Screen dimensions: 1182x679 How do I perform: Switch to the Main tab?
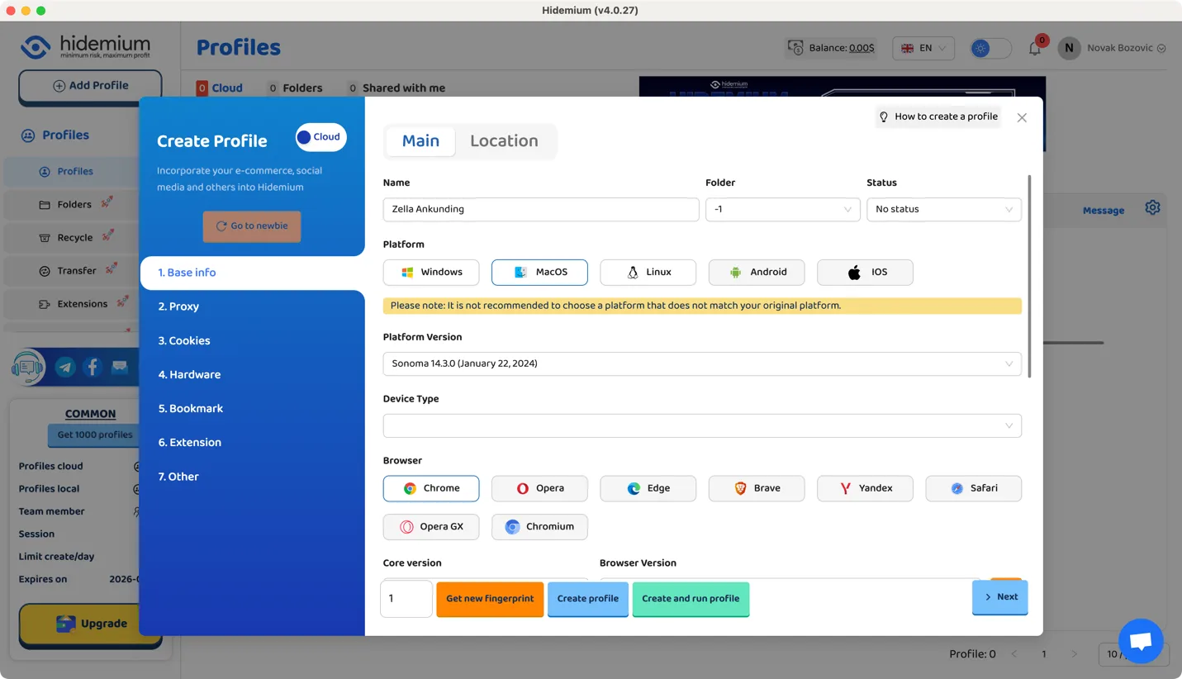coord(420,141)
